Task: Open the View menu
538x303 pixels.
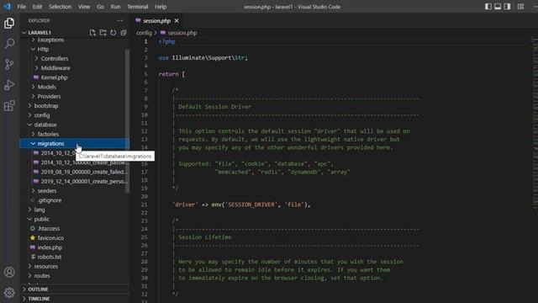Action: pos(84,7)
